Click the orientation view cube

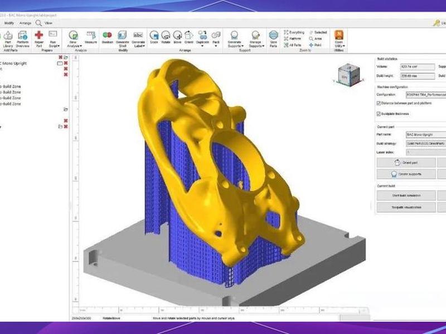[349, 75]
